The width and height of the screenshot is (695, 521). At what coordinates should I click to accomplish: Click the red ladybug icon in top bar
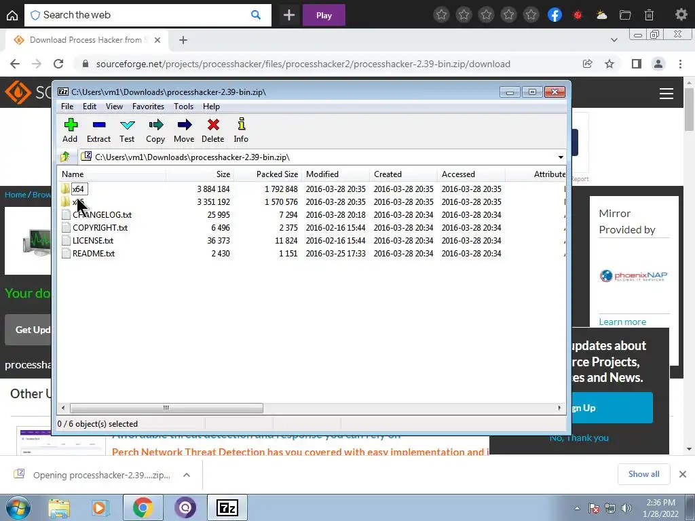coord(578,15)
